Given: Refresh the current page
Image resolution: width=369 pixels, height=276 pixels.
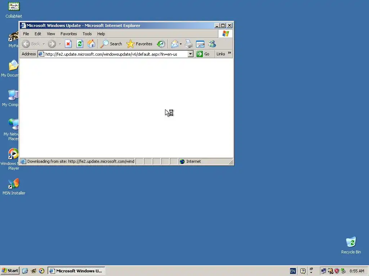Looking at the screenshot, I should pos(80,44).
